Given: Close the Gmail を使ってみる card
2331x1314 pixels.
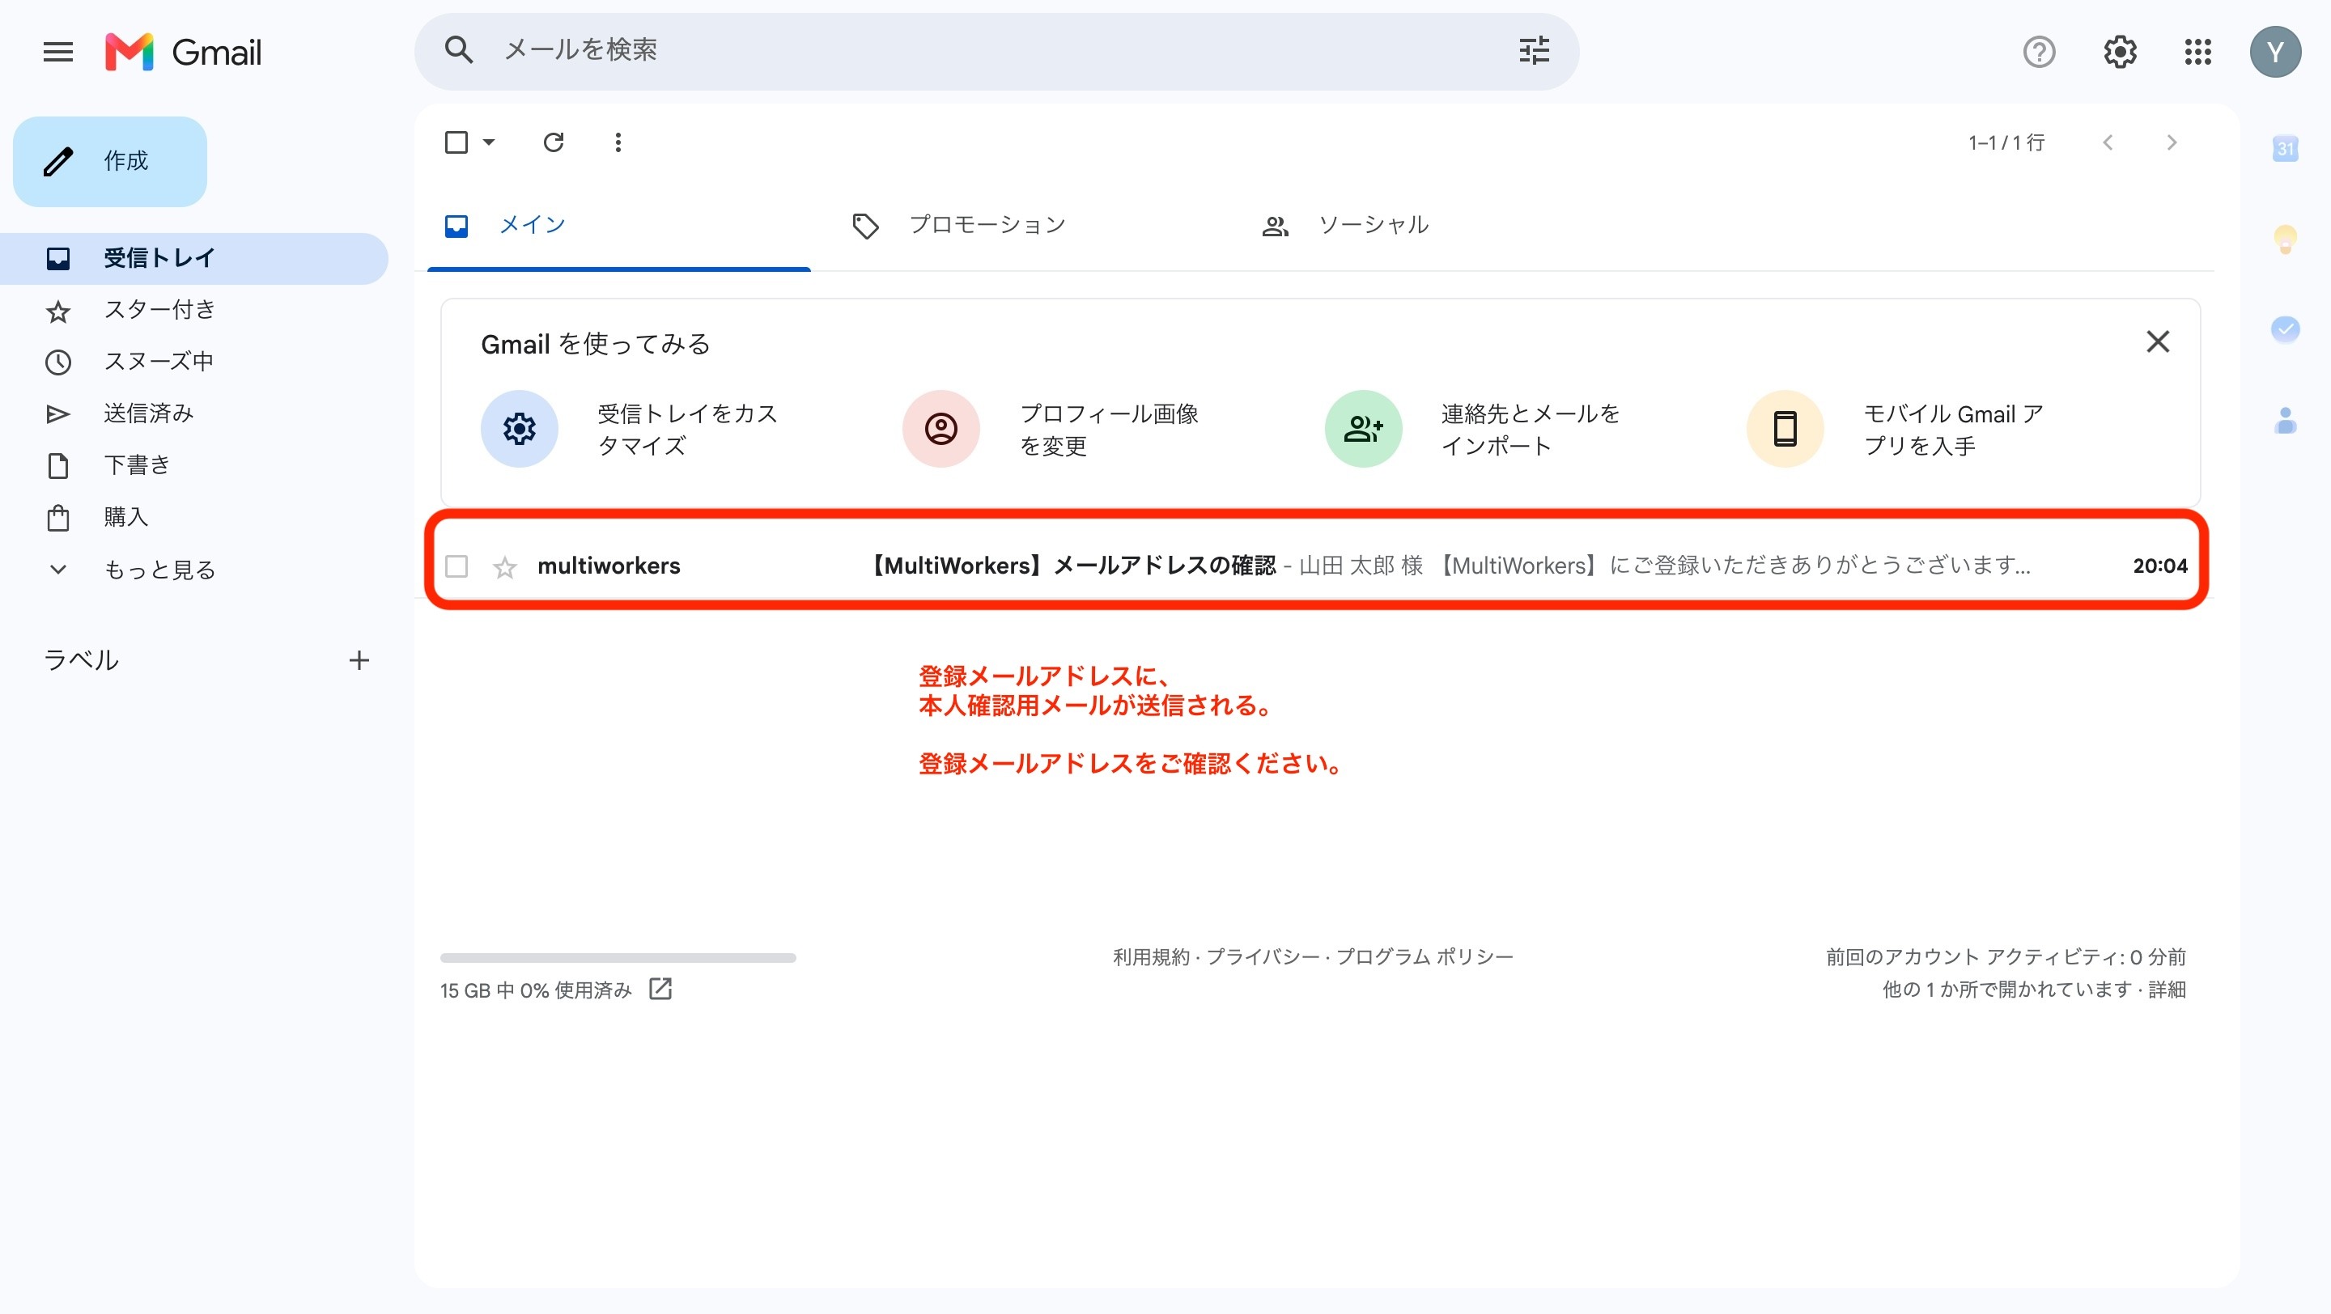Looking at the screenshot, I should (2158, 341).
